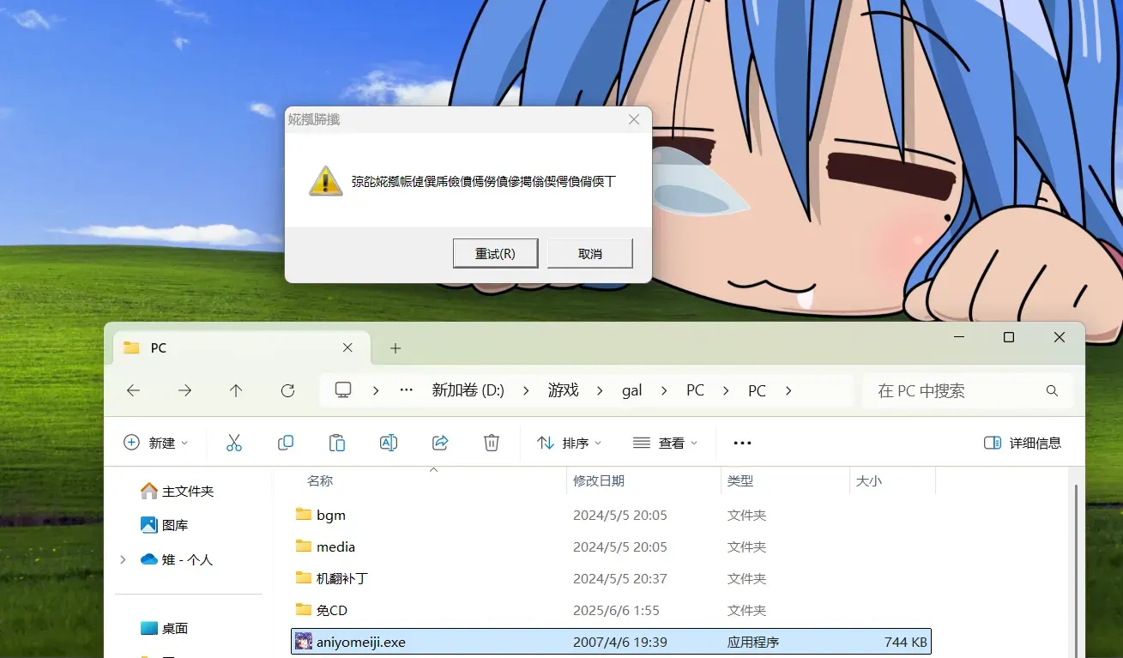This screenshot has width=1123, height=658.
Task: Click the 重试(R) retry button
Action: 495,254
